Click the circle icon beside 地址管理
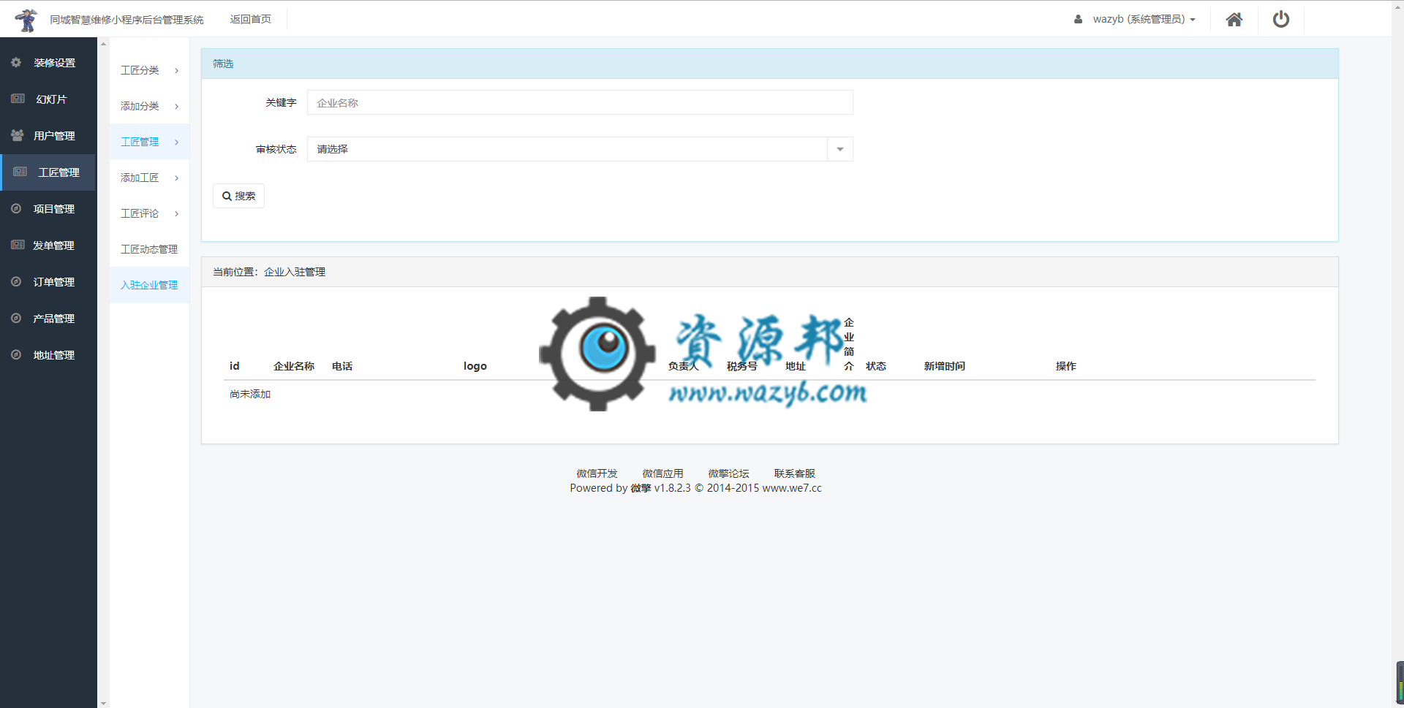The image size is (1404, 708). [x=16, y=354]
